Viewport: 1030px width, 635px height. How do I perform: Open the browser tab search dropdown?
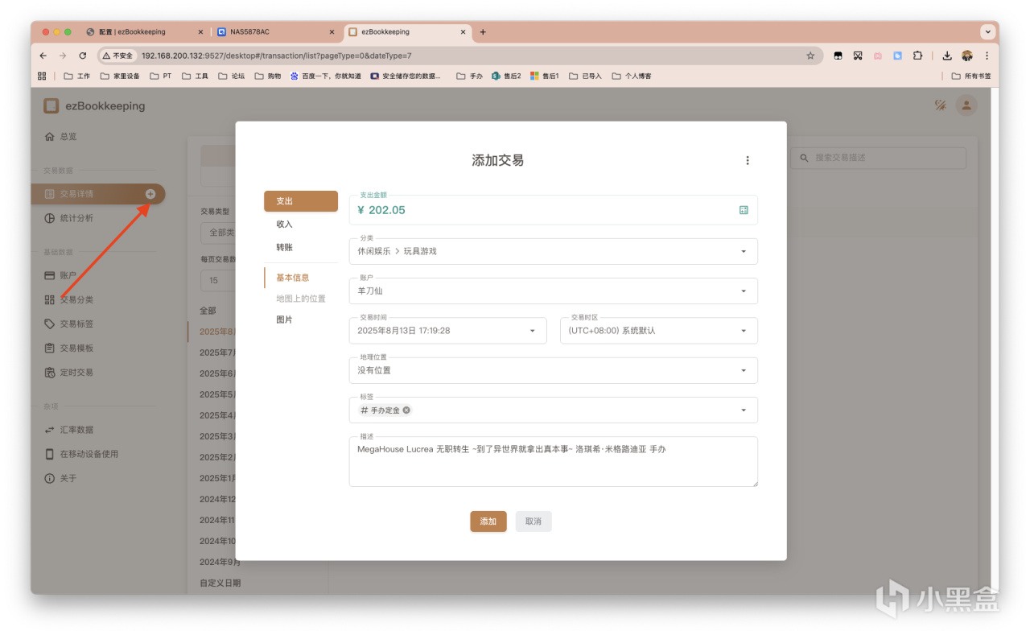point(987,32)
